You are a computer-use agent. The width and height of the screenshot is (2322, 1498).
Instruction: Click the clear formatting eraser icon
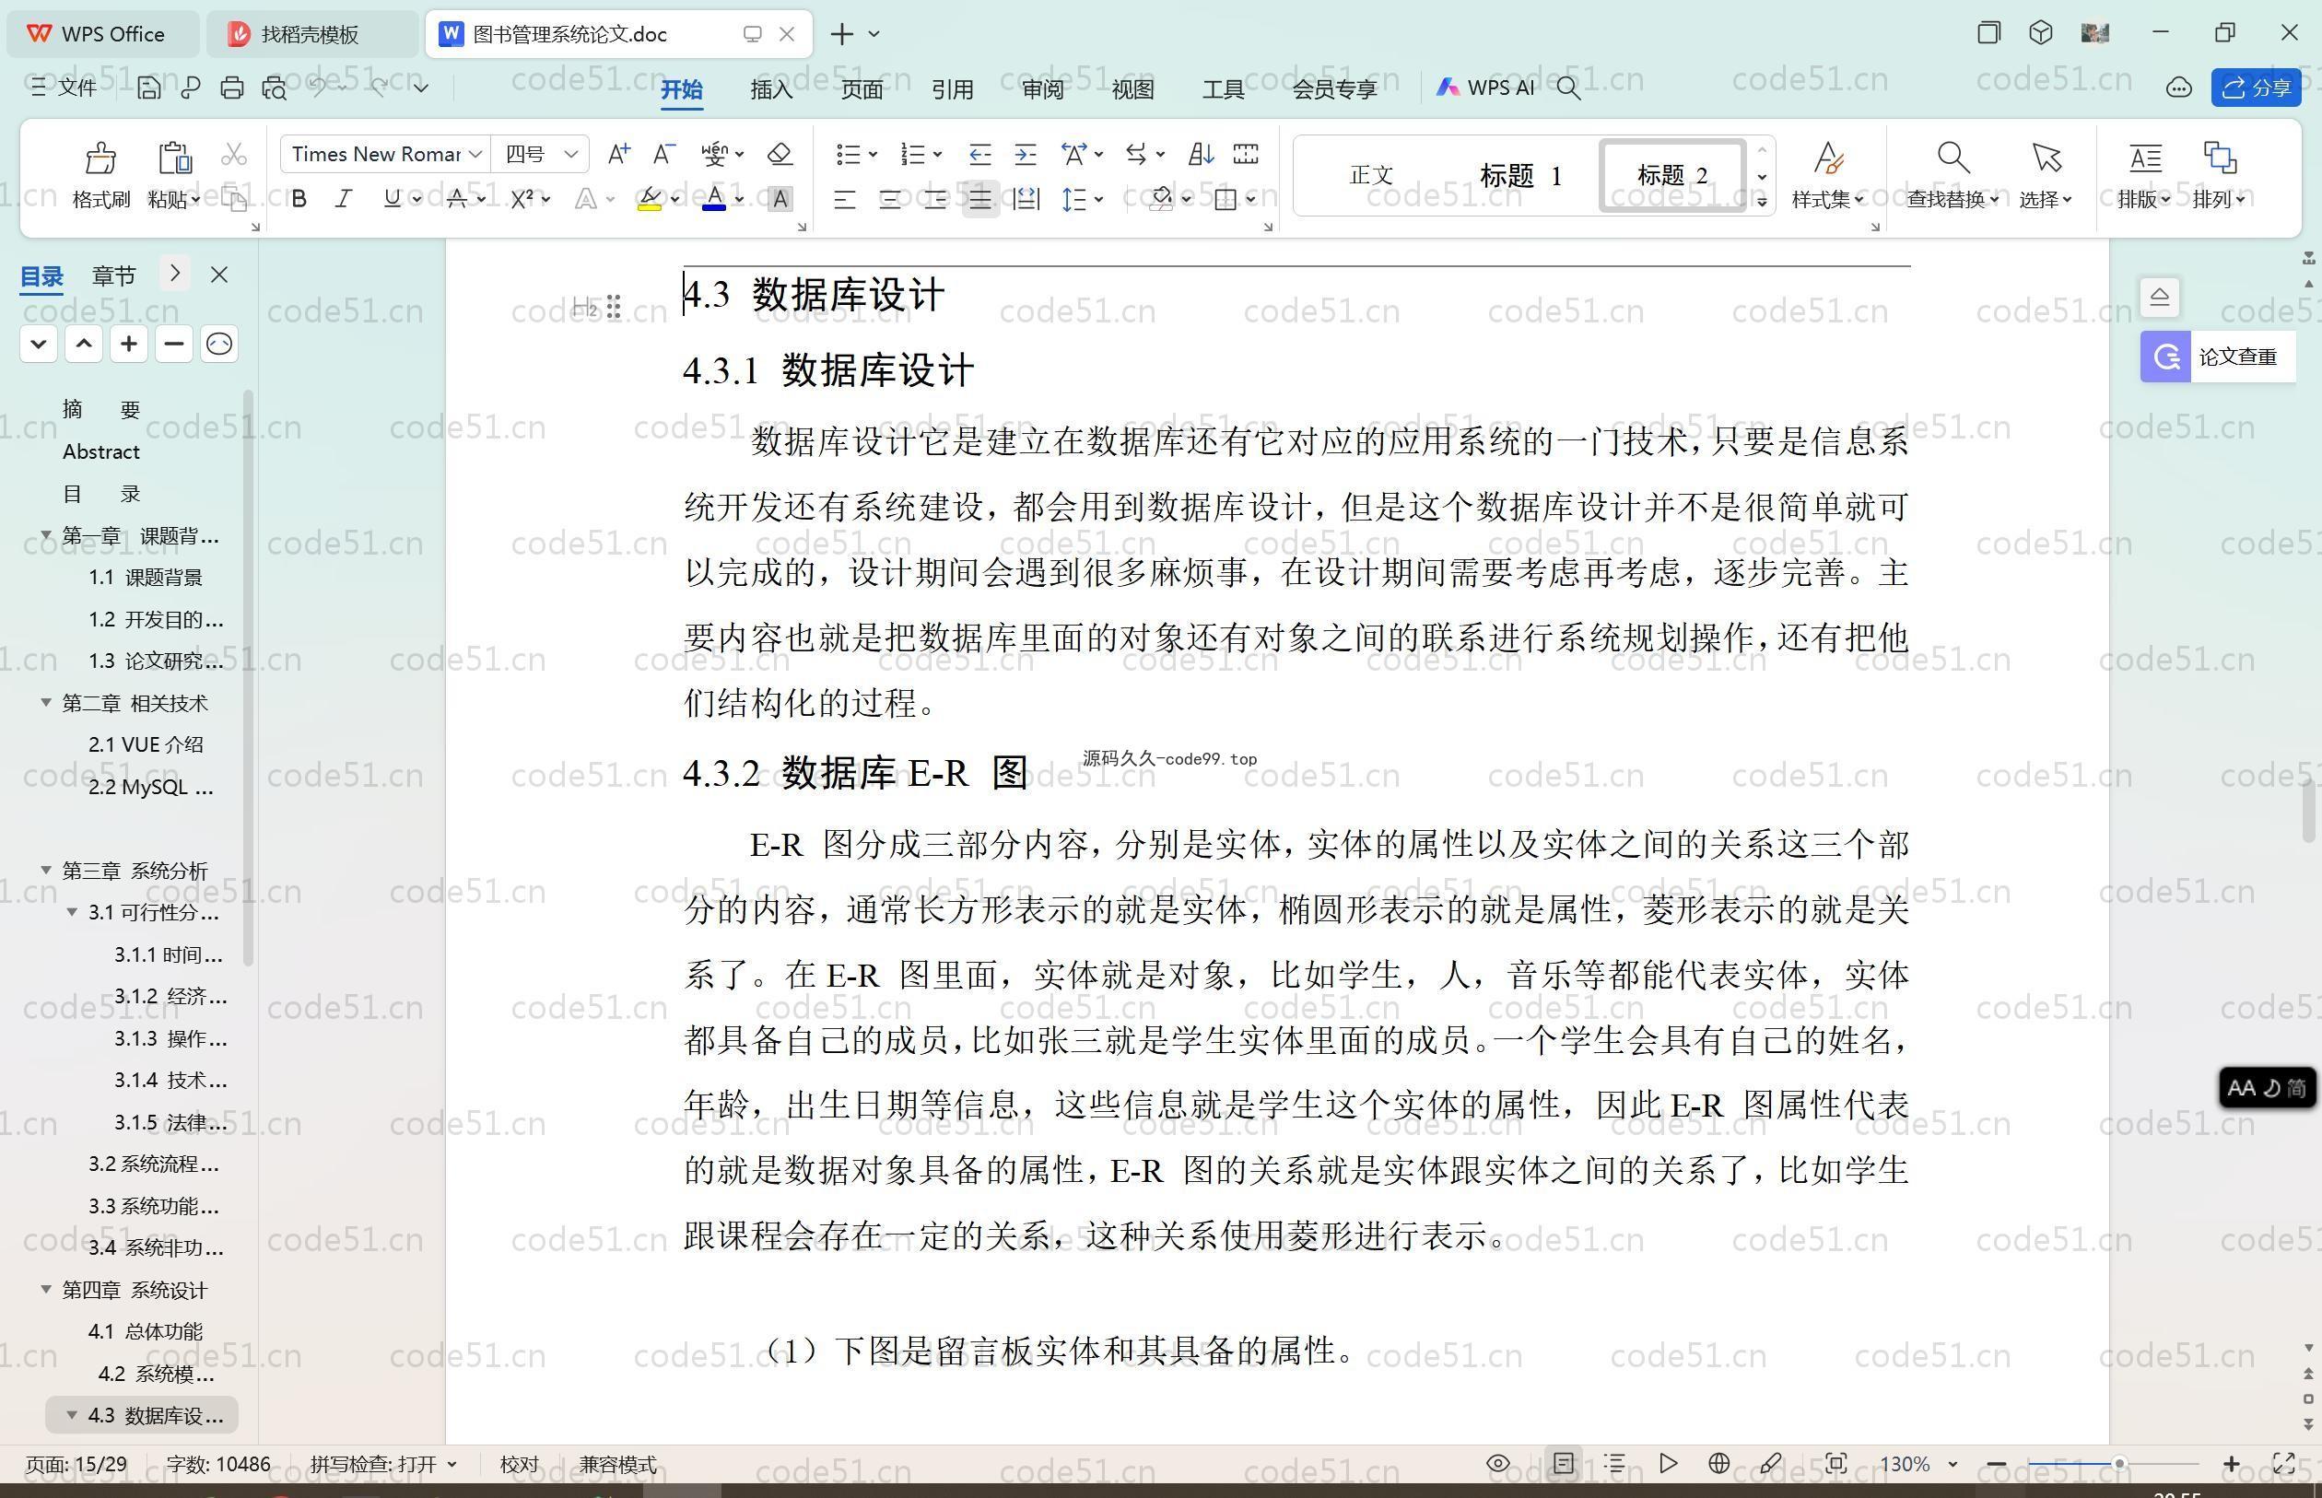click(780, 154)
